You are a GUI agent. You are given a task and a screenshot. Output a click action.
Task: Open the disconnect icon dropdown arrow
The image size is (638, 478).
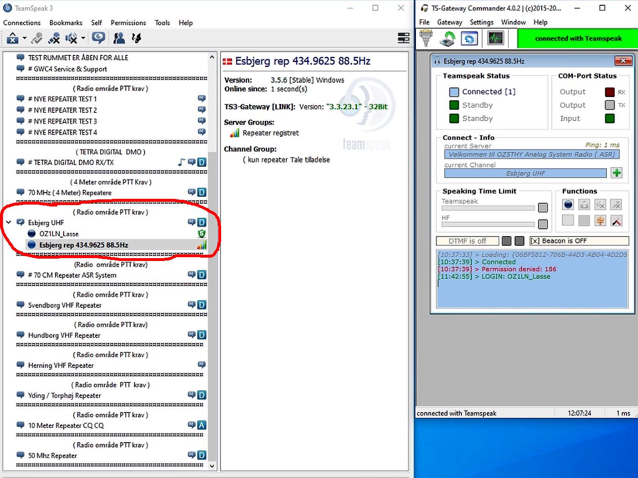(24, 38)
